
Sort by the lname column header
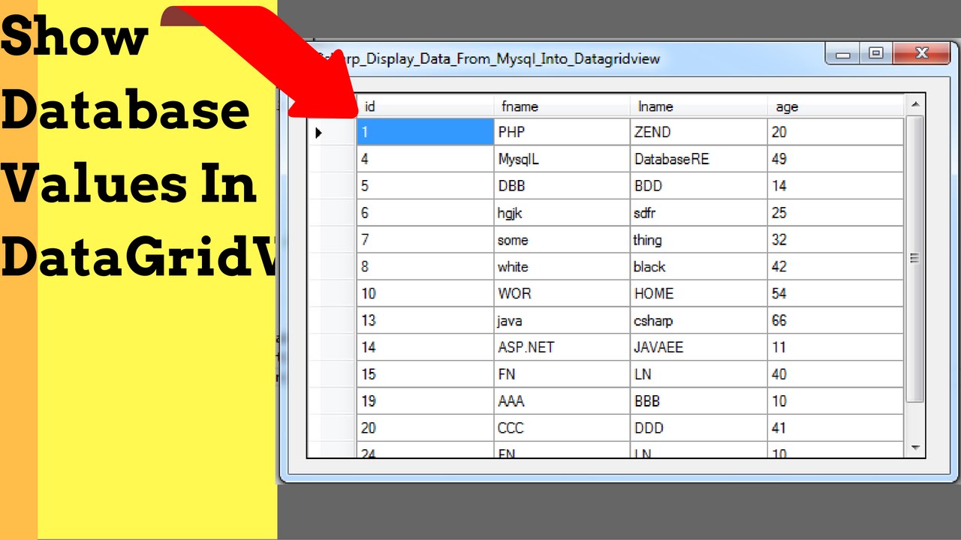[x=699, y=106]
